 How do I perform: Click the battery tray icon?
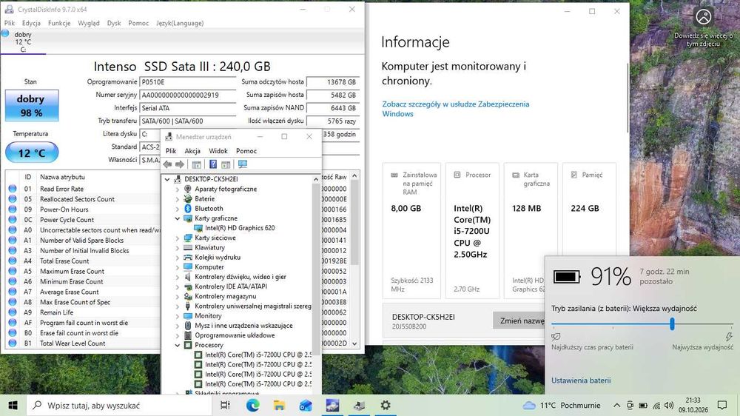pos(643,405)
